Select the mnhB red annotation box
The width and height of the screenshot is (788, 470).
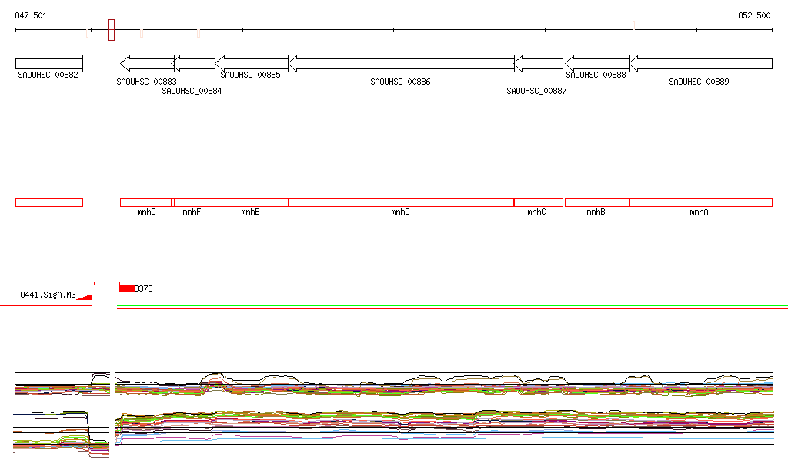click(597, 202)
